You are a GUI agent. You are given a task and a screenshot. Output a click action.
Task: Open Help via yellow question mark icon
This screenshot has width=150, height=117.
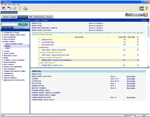coord(146,8)
